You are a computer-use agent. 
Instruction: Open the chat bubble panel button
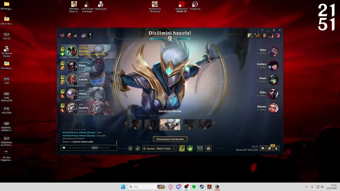(263, 149)
